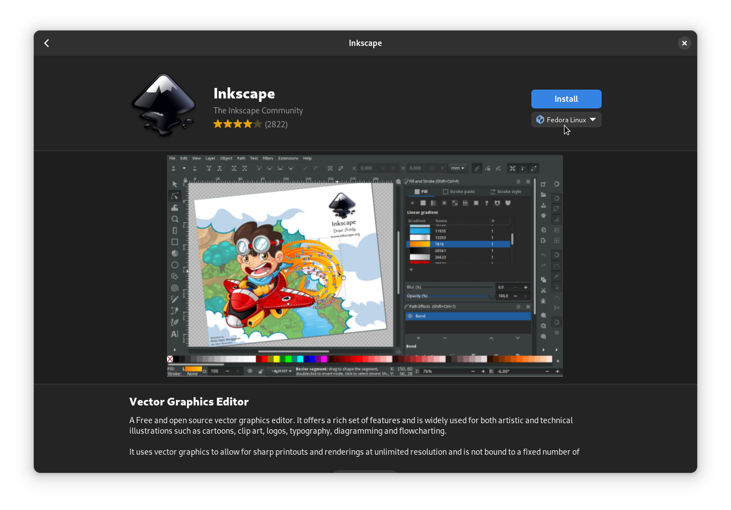Click the paragraph starting 'A Free and open source'
Screen dimensions: 731x510
[x=351, y=425]
